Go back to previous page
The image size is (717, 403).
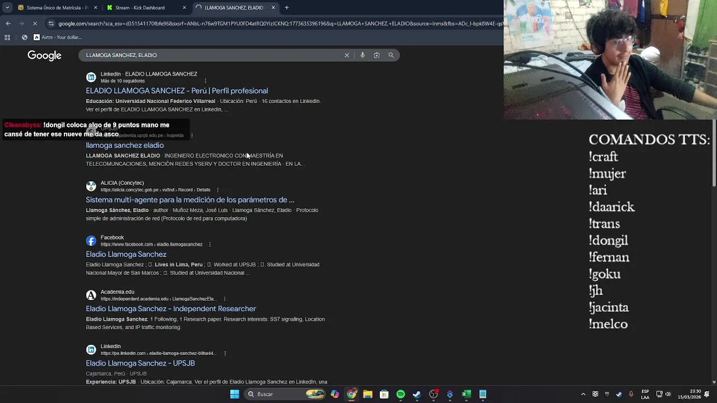click(8, 24)
